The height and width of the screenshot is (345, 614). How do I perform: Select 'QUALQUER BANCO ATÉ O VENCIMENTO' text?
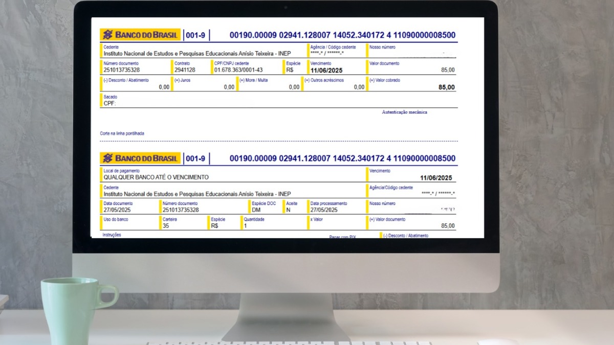point(156,177)
